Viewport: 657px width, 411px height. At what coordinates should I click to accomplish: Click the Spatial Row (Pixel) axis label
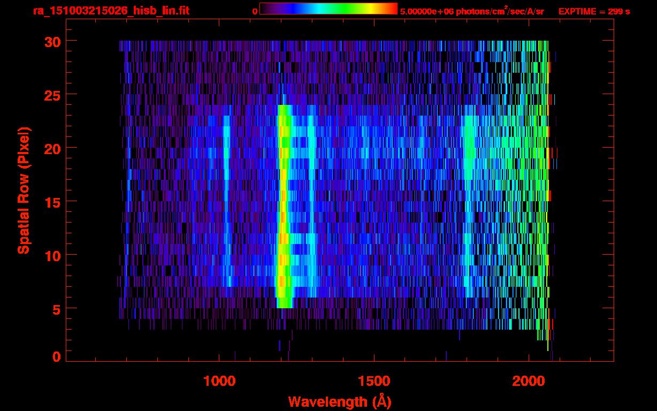[x=24, y=190]
